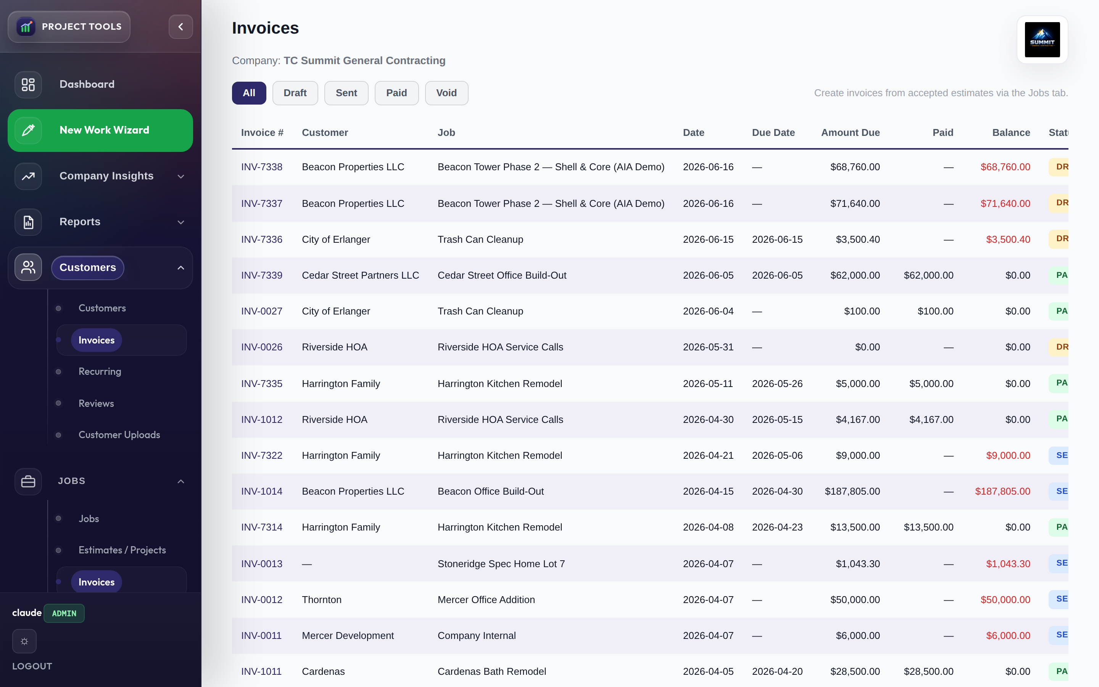Expand the Reports chevron
The width and height of the screenshot is (1099, 687).
click(181, 222)
